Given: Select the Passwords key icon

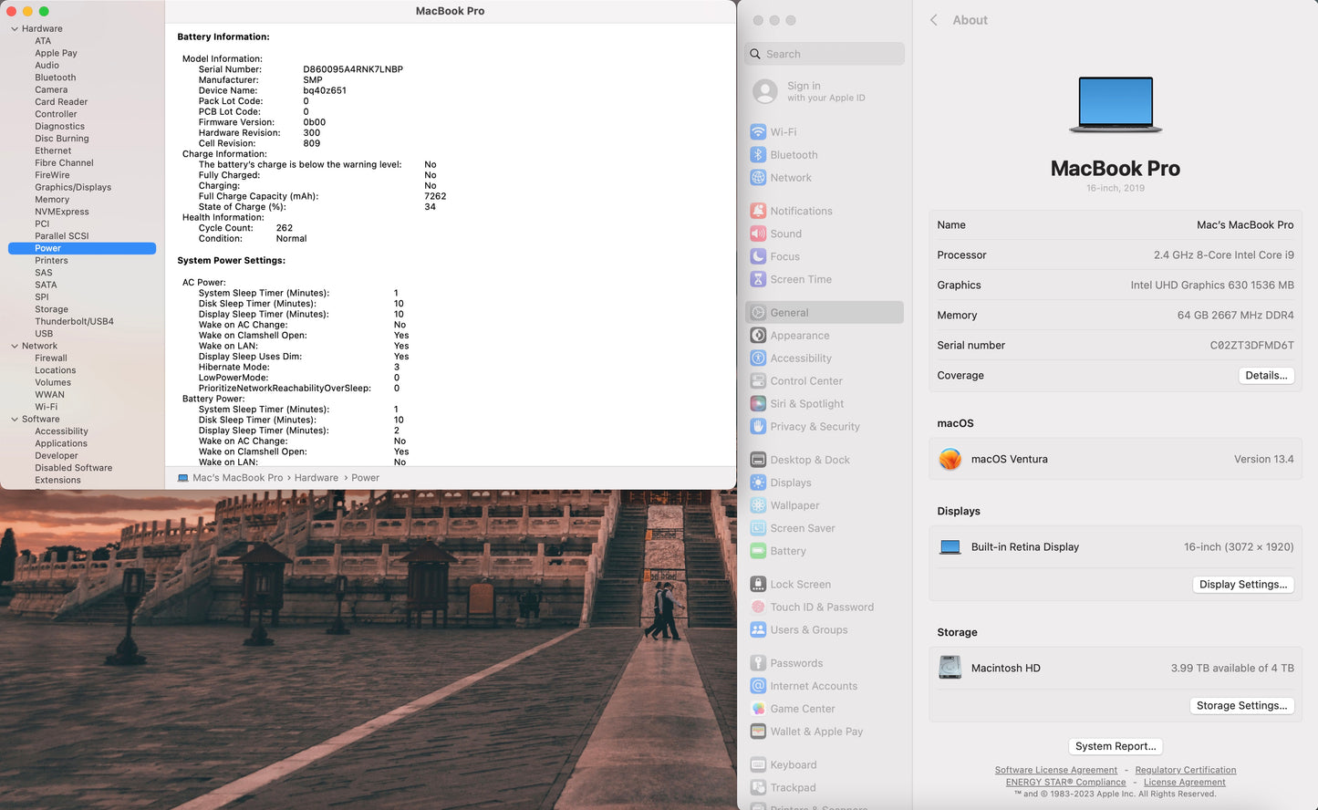Looking at the screenshot, I should tap(758, 663).
